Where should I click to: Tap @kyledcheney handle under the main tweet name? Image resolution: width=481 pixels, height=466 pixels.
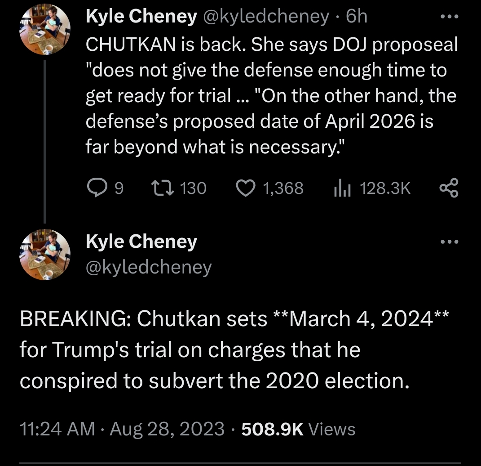tap(148, 267)
